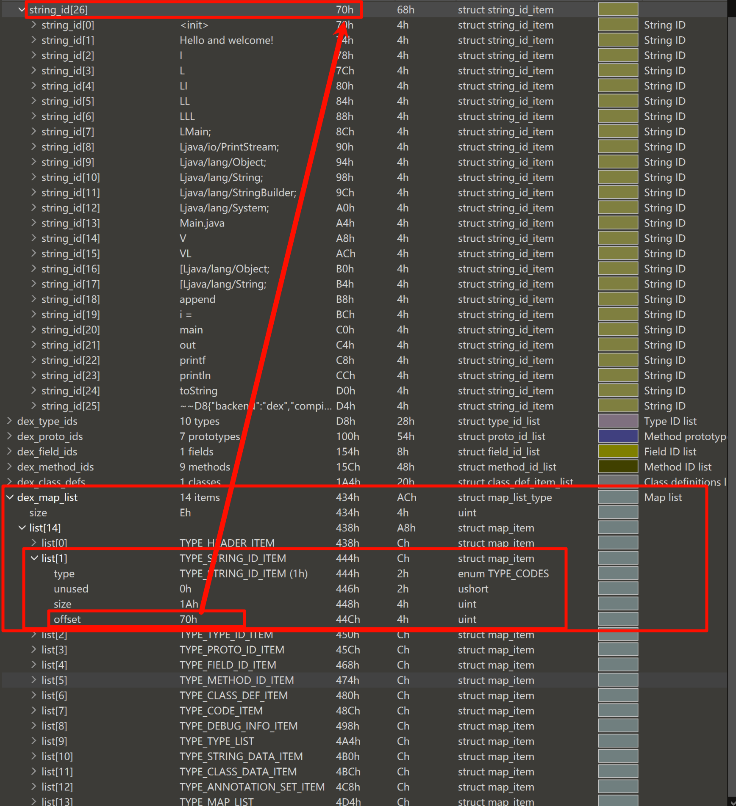Screen dimensions: 736x806
Task: Collapse the list[14] array node
Action: tap(22, 528)
